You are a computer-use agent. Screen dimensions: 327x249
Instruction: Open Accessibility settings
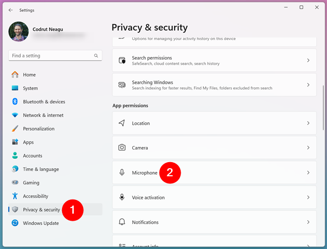(56, 196)
